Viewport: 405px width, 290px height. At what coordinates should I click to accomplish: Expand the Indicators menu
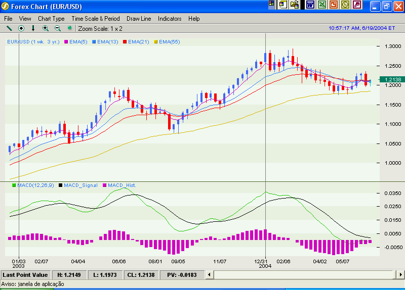(170, 19)
